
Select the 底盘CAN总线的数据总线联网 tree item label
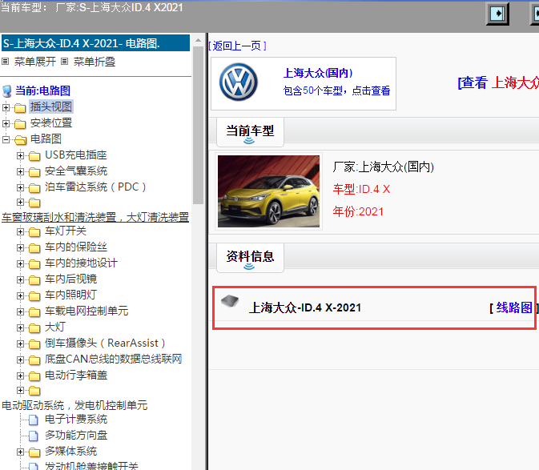point(113,360)
